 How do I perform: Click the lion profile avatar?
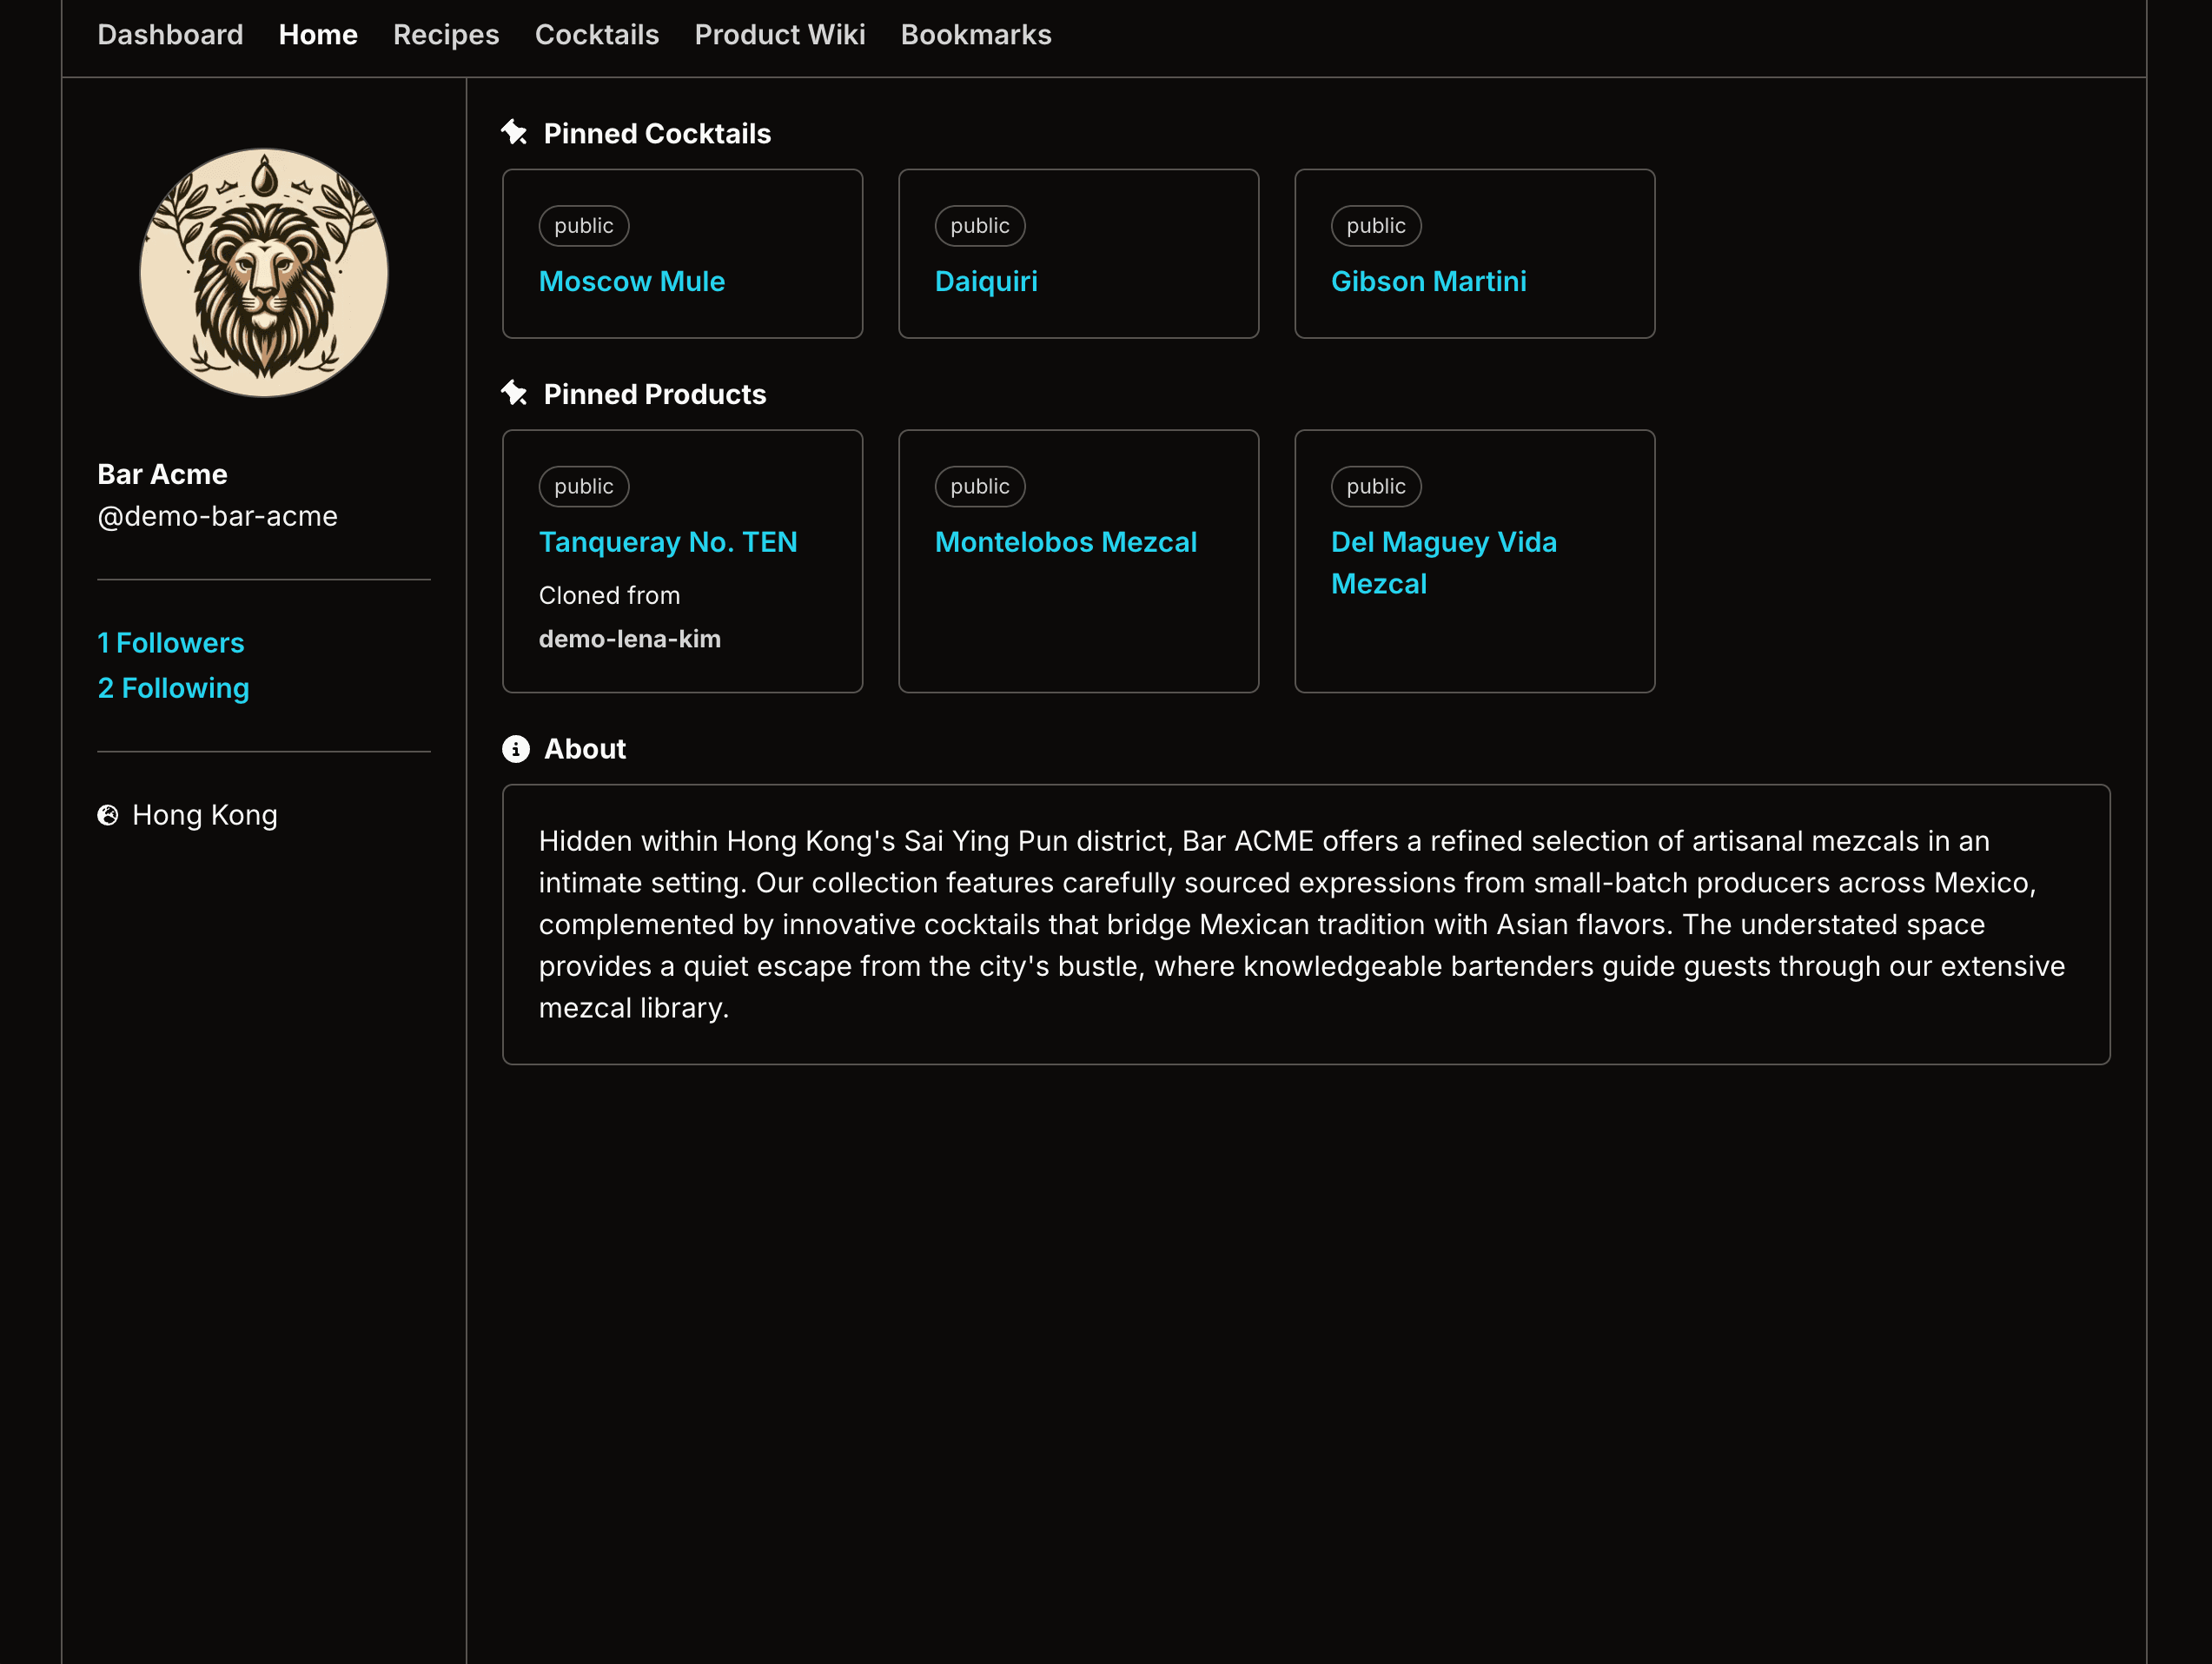263,271
